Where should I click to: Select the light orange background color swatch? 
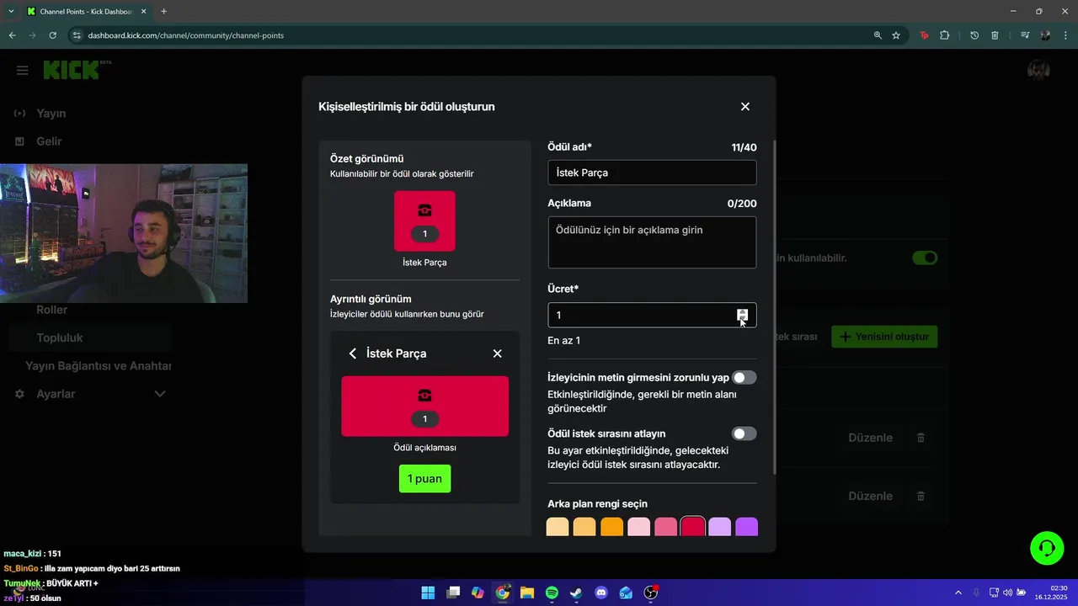coord(584,527)
